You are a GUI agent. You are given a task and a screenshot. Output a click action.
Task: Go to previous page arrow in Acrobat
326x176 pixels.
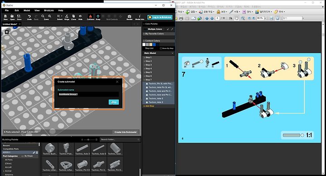coord(207,18)
